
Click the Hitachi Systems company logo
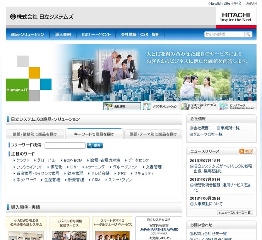tap(42, 17)
